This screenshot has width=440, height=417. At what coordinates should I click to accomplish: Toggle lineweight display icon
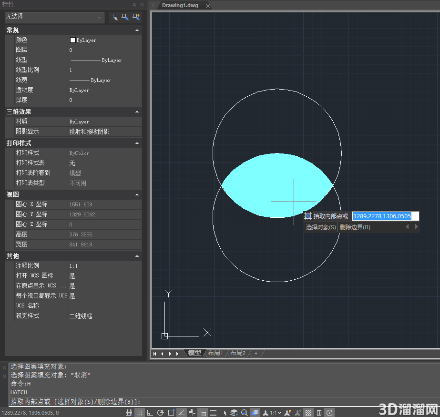213,413
